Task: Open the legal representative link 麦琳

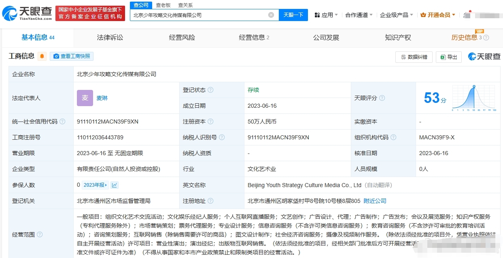Action: click(x=102, y=98)
